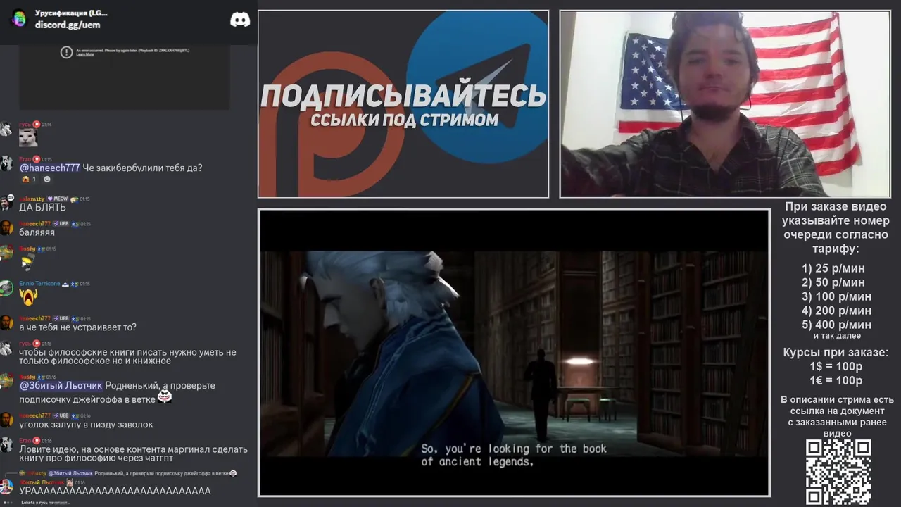Click the 'Lokota и гусь печатают' typing indicator
The width and height of the screenshot is (901, 507).
tap(45, 503)
